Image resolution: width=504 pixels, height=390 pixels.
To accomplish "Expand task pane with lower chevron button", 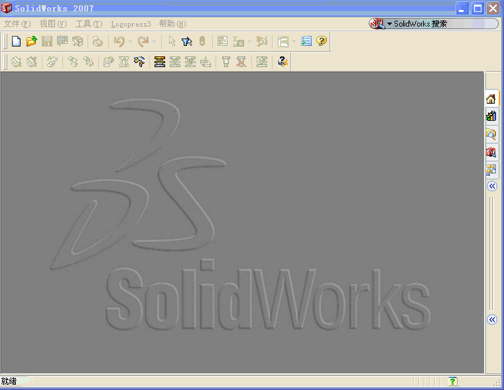I will point(492,320).
